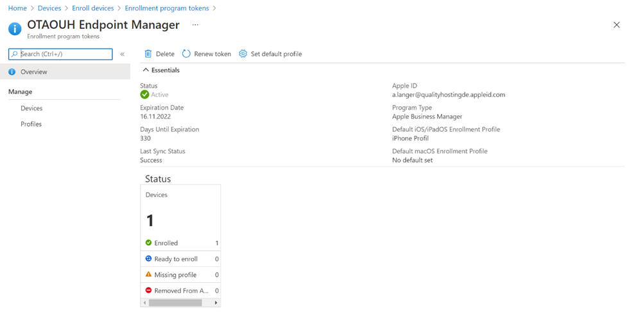Image resolution: width=627 pixels, height=329 pixels.
Task: Focus the Search (Ctrl+/) field
Action: coord(60,54)
